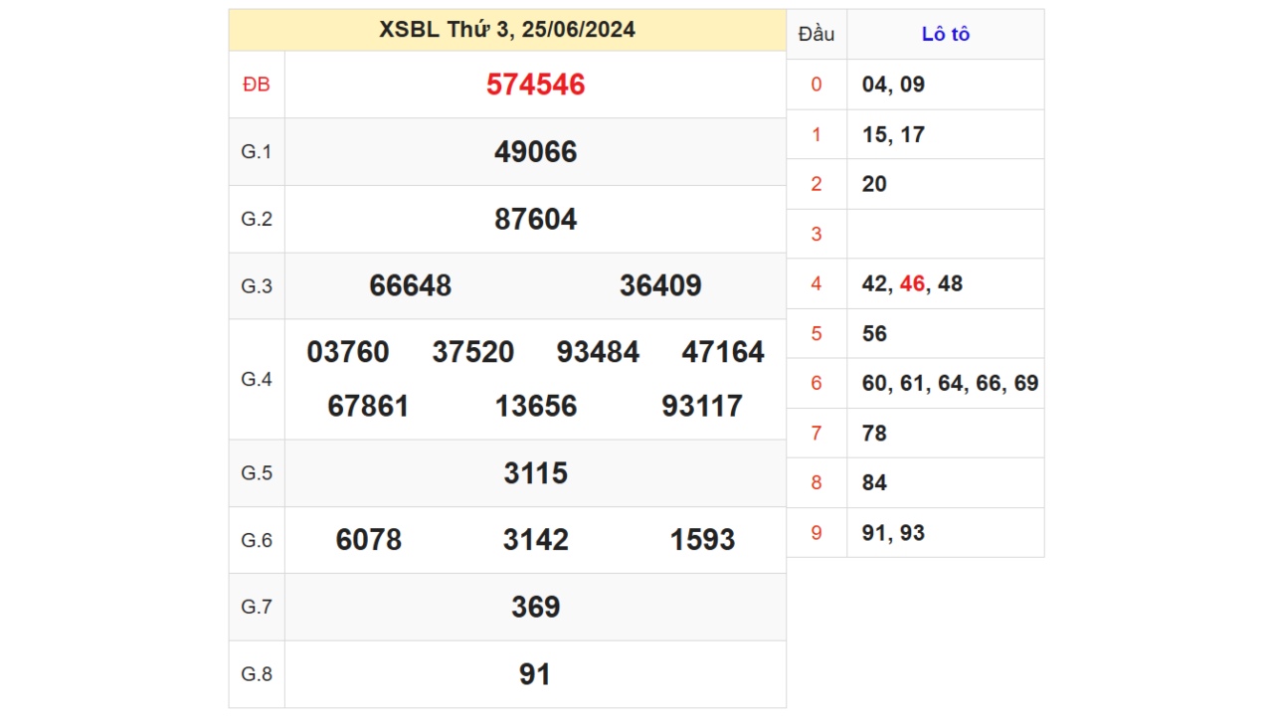Image resolution: width=1273 pixels, height=716 pixels.
Task: Click G.1 prize number 49066
Action: pos(536,151)
